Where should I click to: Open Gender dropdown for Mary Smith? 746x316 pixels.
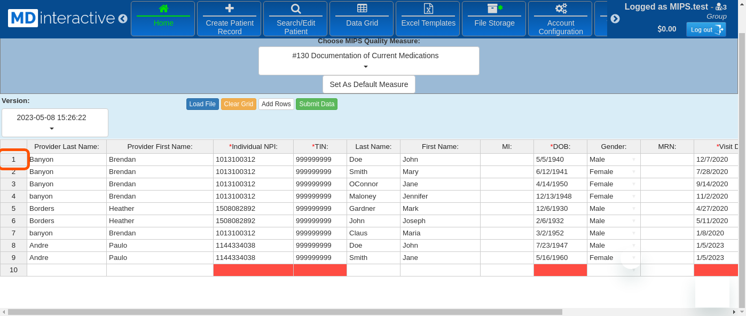633,172
